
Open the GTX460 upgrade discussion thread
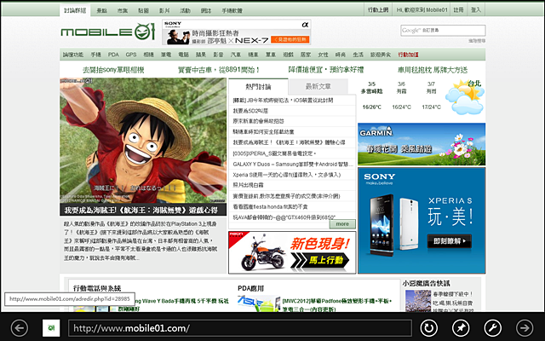click(x=284, y=217)
